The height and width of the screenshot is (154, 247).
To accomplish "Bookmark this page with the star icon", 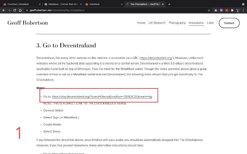I will tap(209, 10).
